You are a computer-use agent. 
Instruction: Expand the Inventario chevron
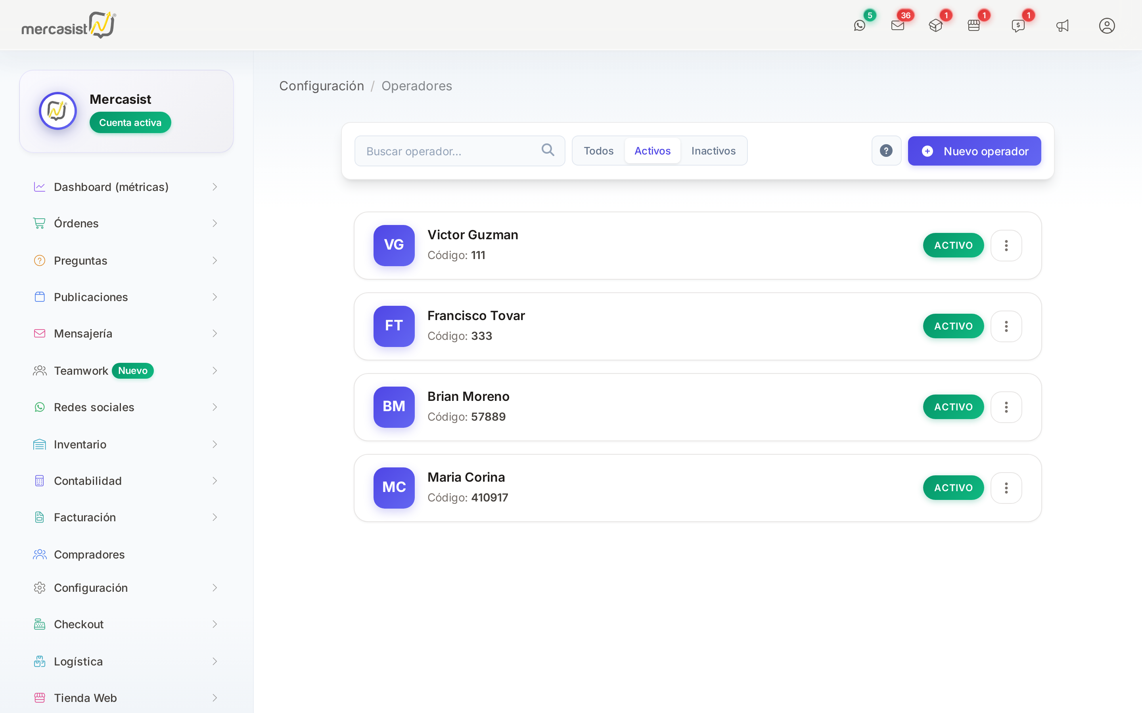coord(215,444)
